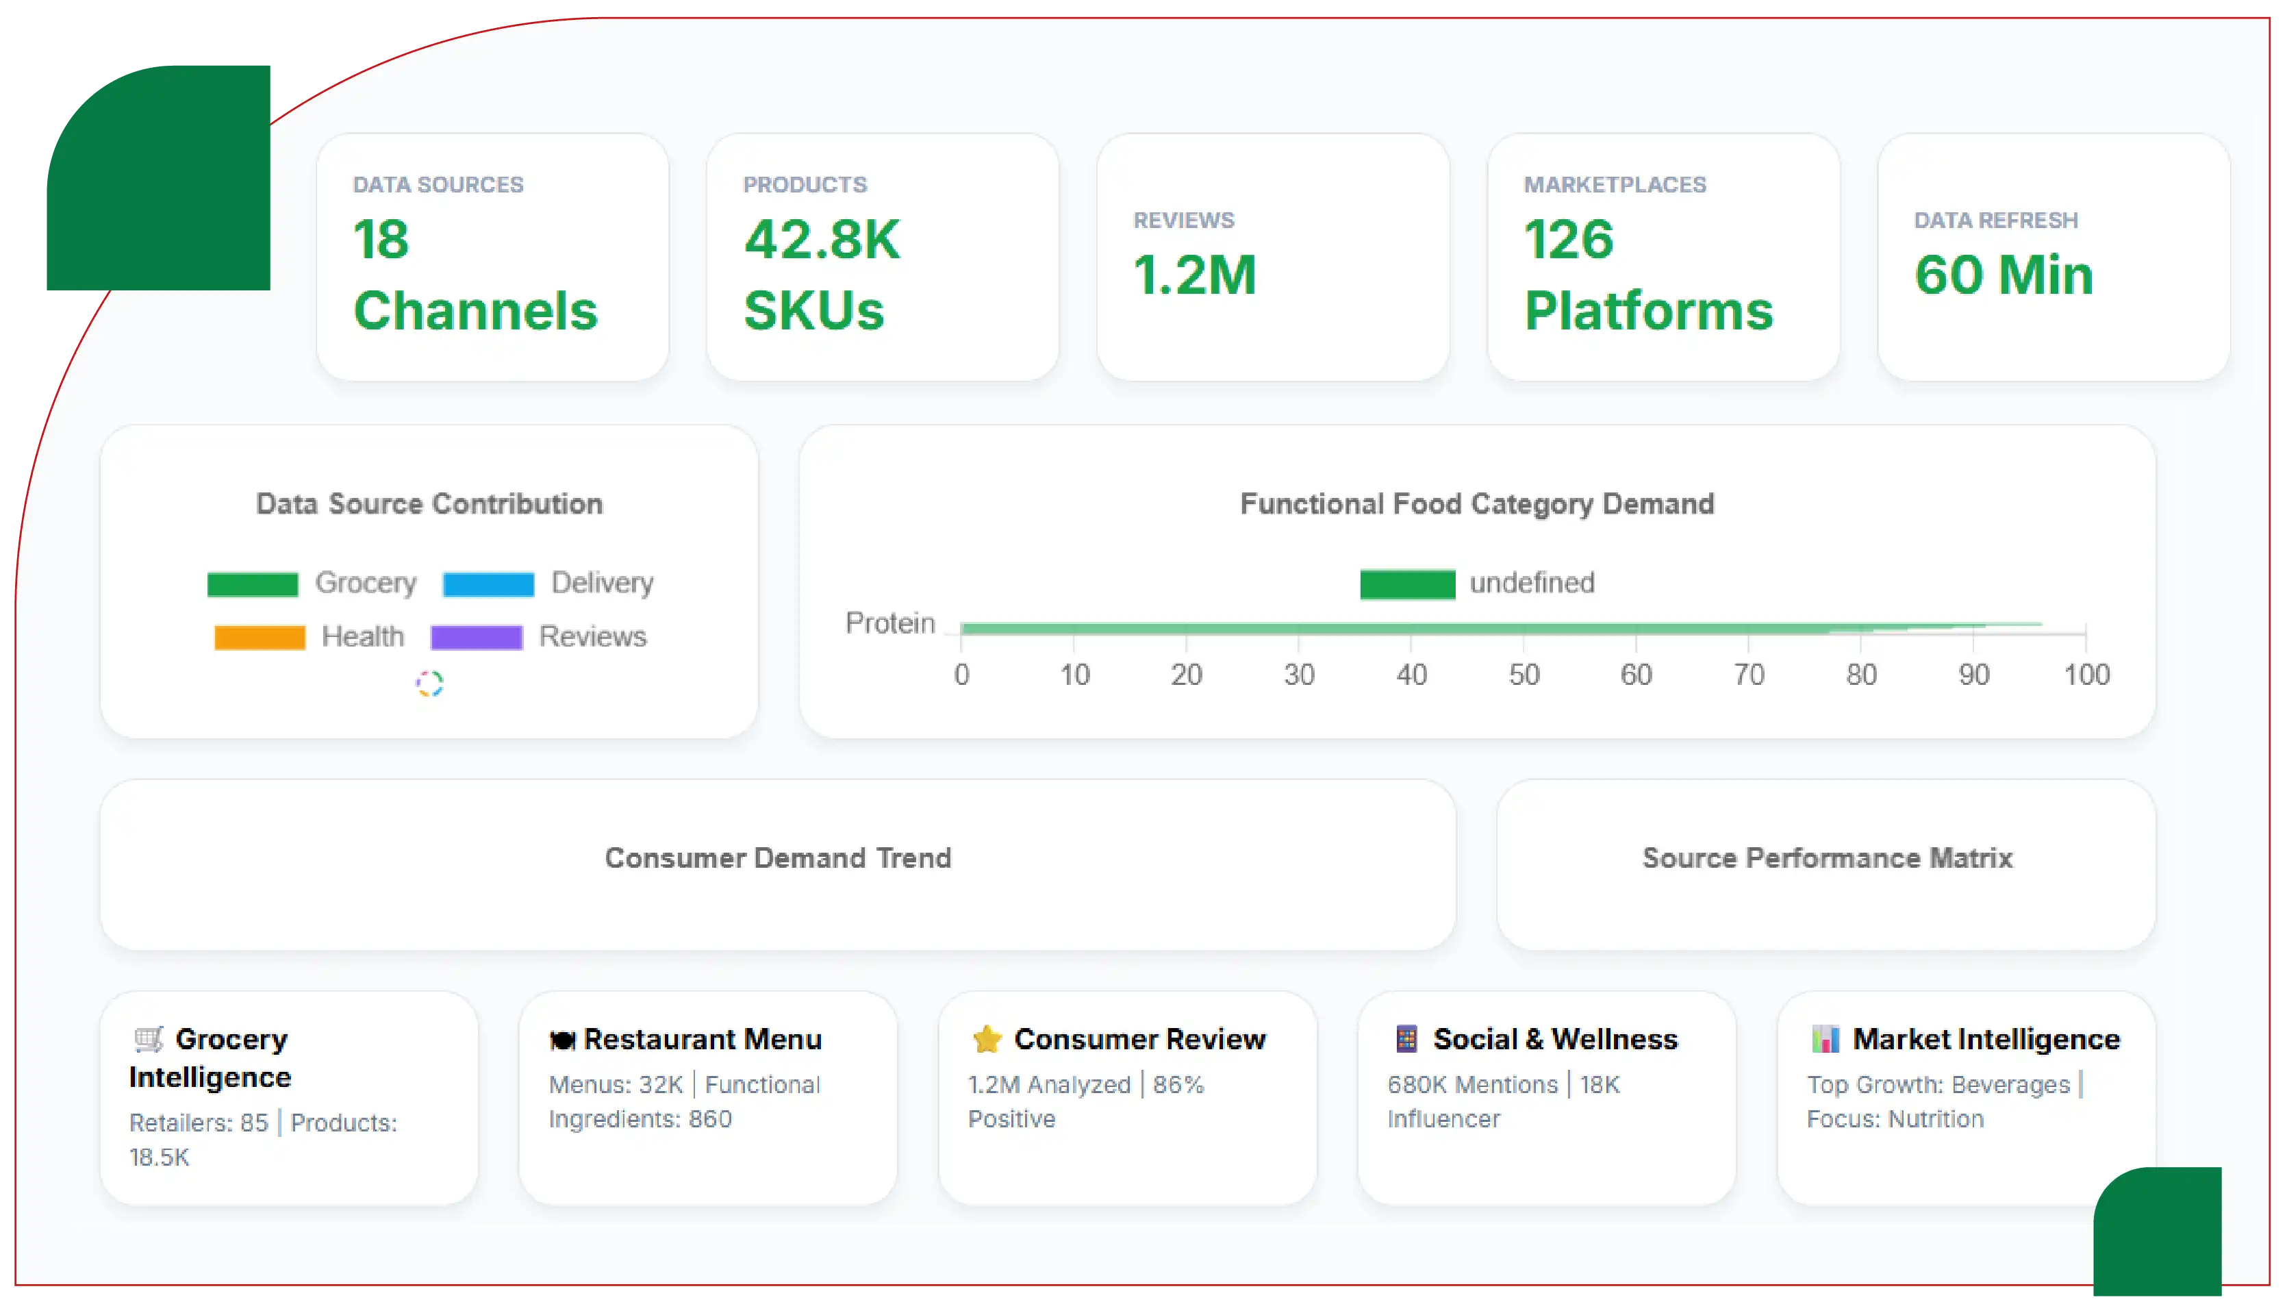2287x1302 pixels.
Task: Open the Products 42.8K SKUs card
Action: click(882, 258)
